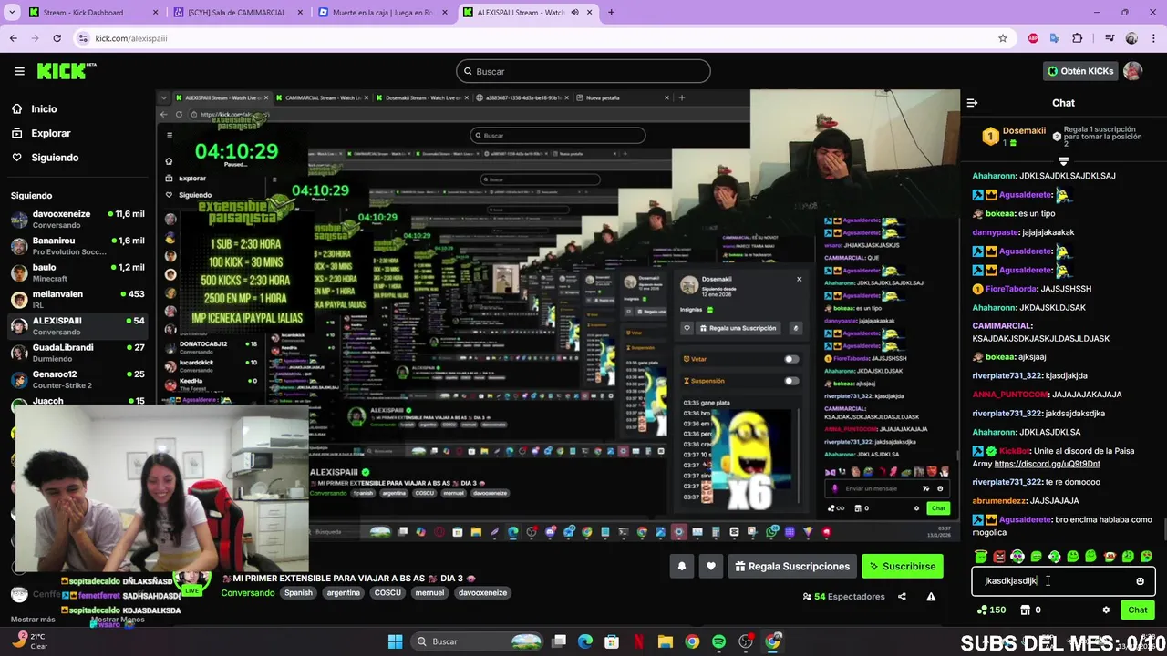The width and height of the screenshot is (1167, 656).
Task: Open the Kicks shop icon showing 0
Action: click(1030, 610)
